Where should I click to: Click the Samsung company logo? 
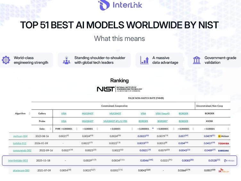223,151
